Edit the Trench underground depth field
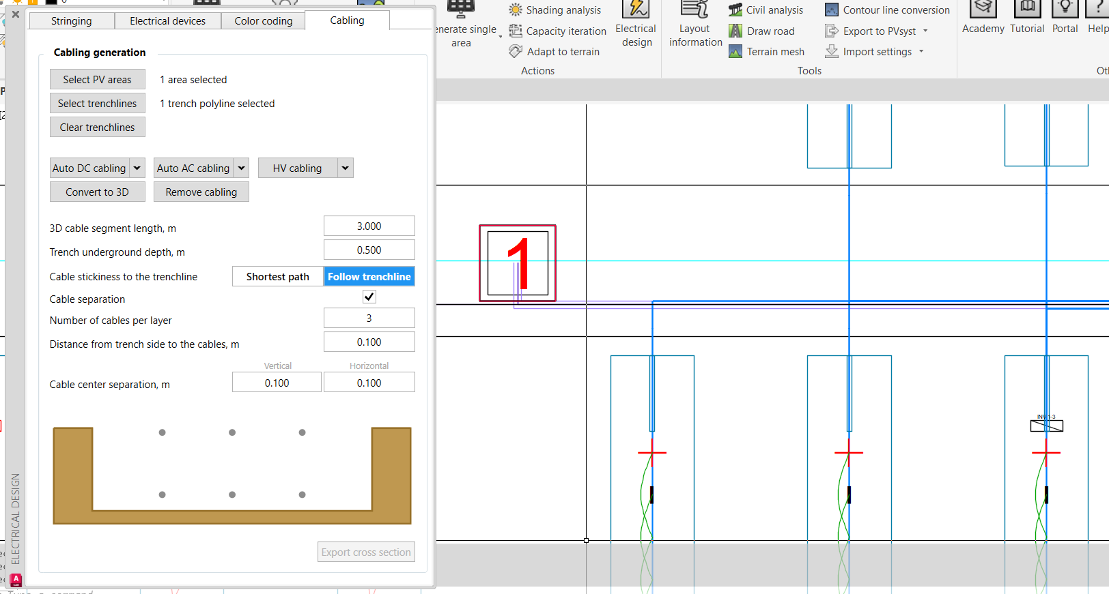1109x594 pixels. [369, 250]
